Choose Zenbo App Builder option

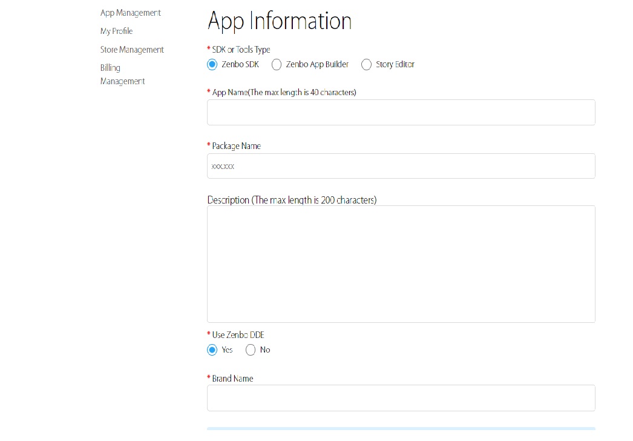[277, 65]
